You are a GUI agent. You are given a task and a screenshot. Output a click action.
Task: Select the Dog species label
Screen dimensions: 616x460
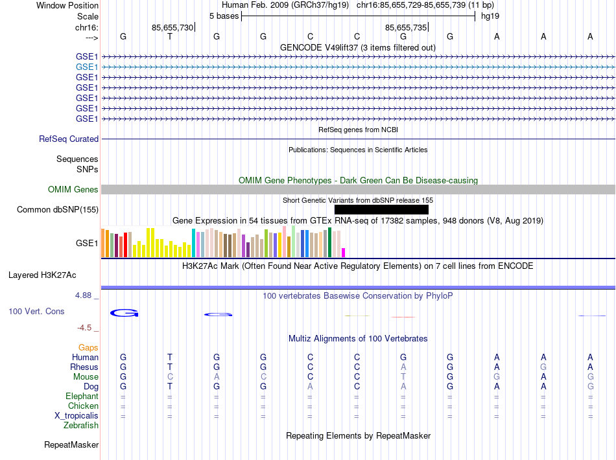click(91, 387)
